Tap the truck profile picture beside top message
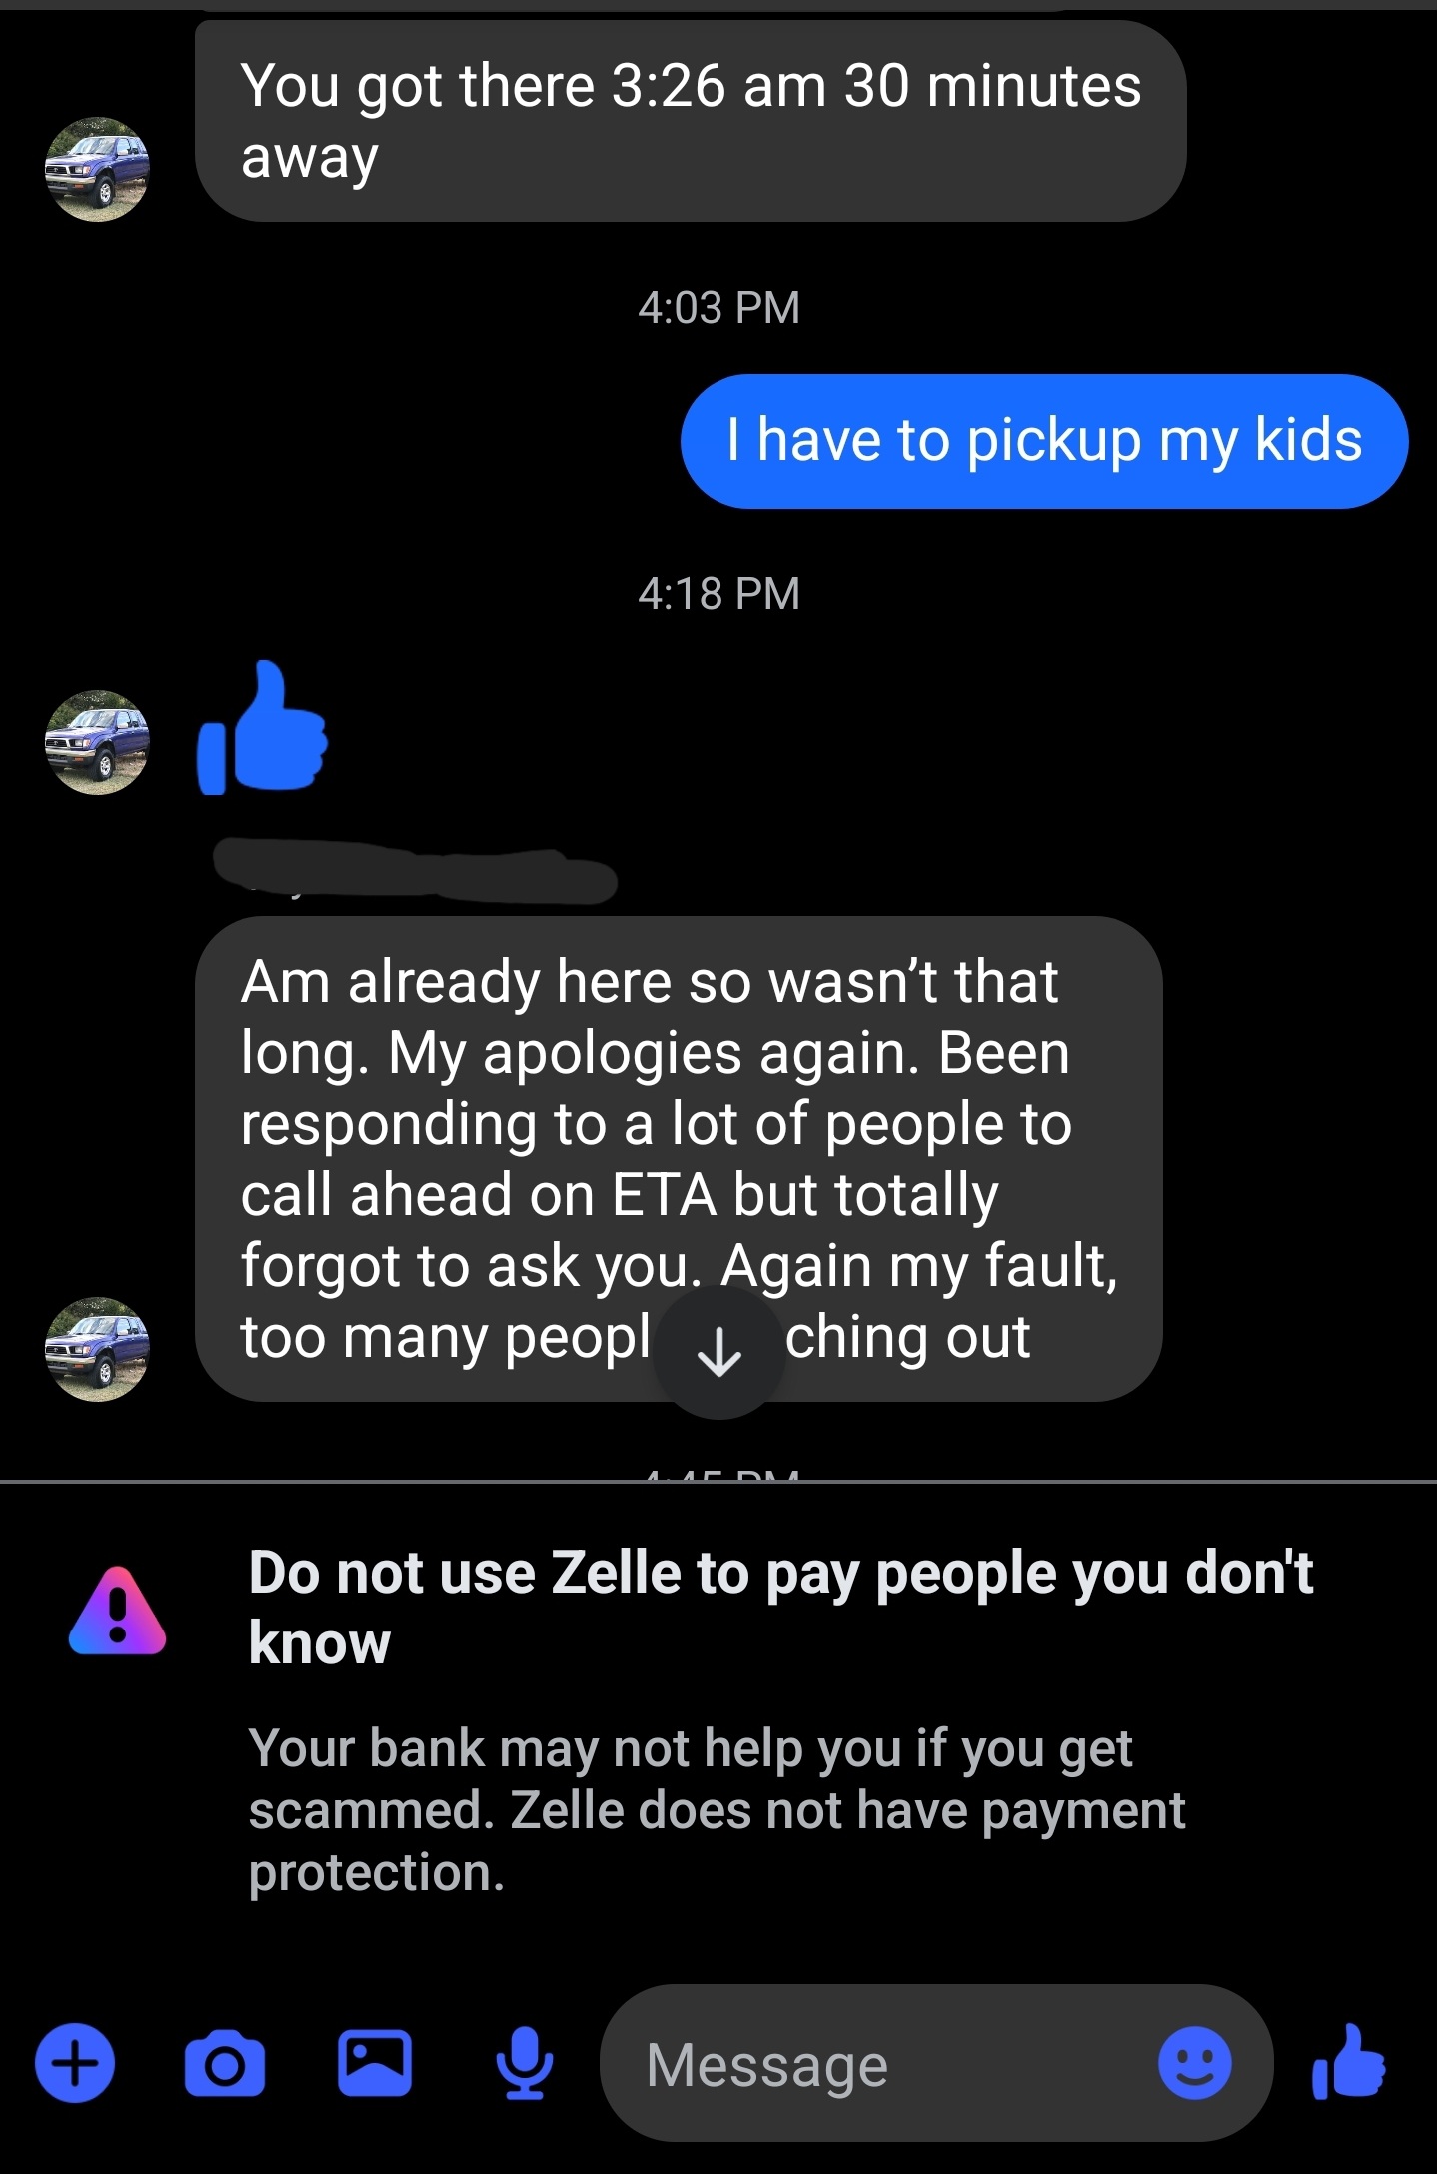The image size is (1437, 2174). tap(97, 169)
